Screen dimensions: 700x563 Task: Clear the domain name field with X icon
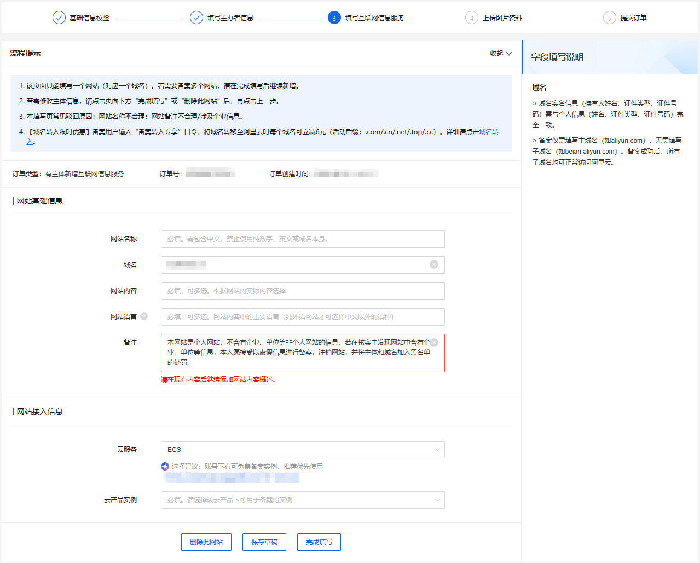pyautogui.click(x=434, y=264)
